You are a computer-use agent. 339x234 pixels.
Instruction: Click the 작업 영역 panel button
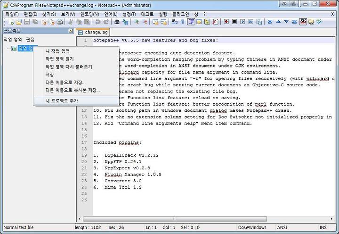click(13, 40)
